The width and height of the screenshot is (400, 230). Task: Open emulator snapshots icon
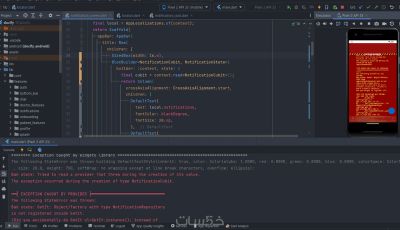(392, 23)
